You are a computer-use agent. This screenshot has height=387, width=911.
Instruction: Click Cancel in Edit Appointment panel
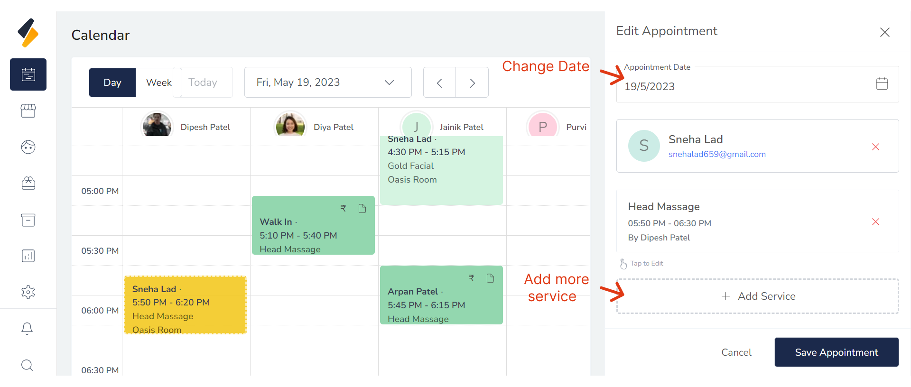(736, 352)
